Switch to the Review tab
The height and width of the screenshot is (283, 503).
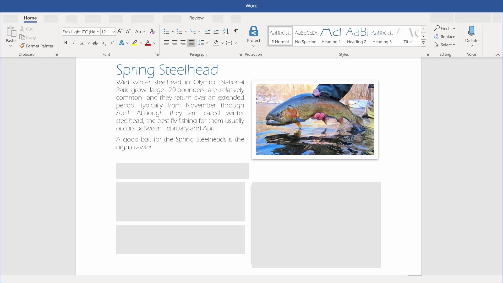pos(196,18)
